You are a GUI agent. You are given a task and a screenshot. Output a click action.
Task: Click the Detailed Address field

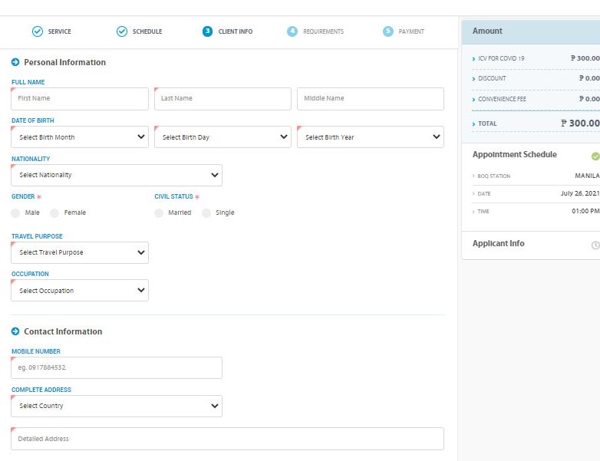click(x=227, y=439)
